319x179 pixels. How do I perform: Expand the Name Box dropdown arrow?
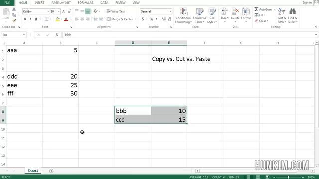[24, 35]
